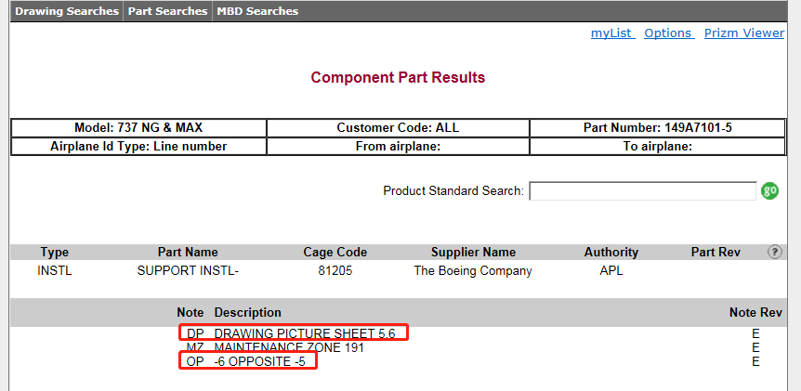The width and height of the screenshot is (801, 391).
Task: Click the Airplane Id Type Line number cell
Action: click(138, 147)
